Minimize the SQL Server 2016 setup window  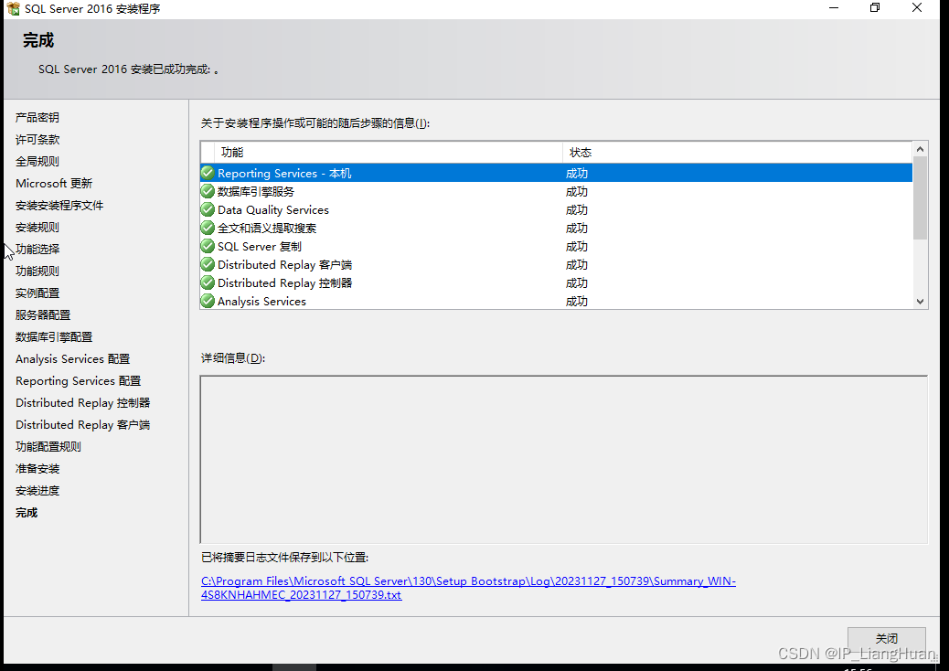(x=834, y=8)
